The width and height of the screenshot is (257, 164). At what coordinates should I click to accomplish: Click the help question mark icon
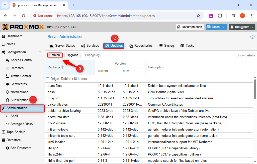(252, 37)
